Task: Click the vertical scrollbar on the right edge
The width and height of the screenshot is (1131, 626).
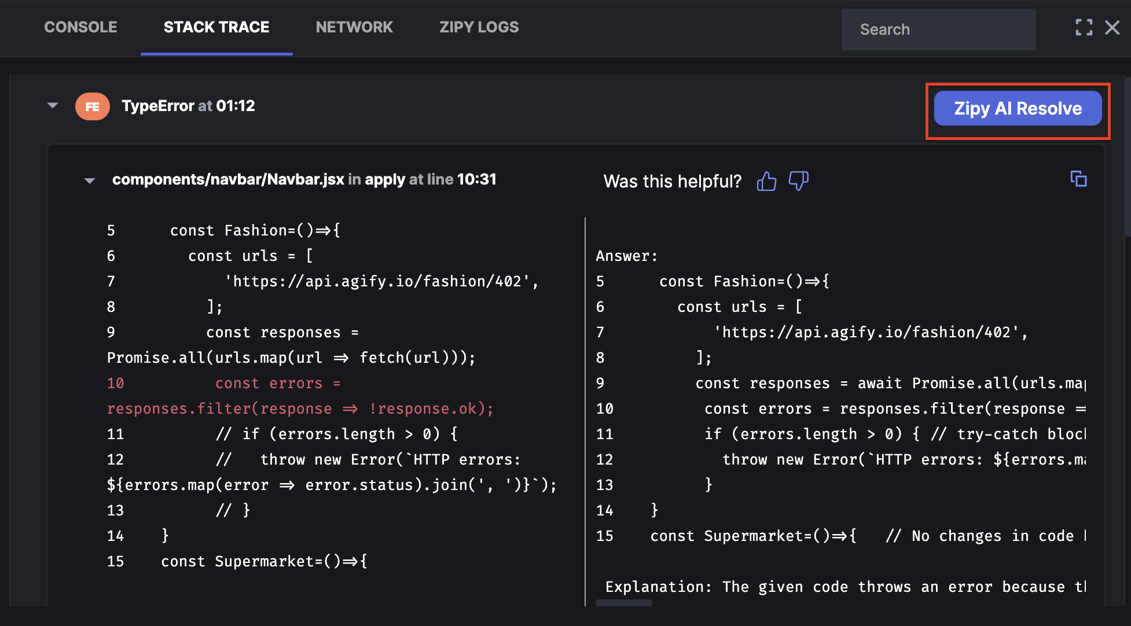Action: click(x=1127, y=156)
